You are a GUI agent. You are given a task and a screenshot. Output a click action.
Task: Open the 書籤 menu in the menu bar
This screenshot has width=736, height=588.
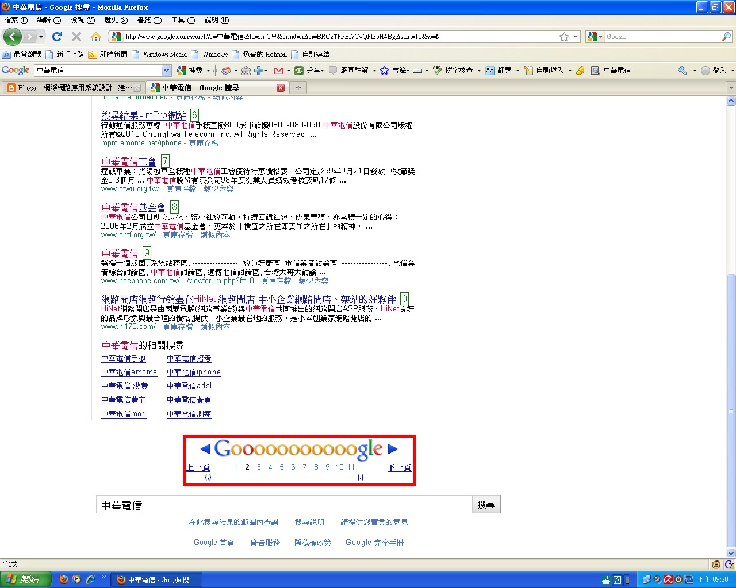click(149, 20)
